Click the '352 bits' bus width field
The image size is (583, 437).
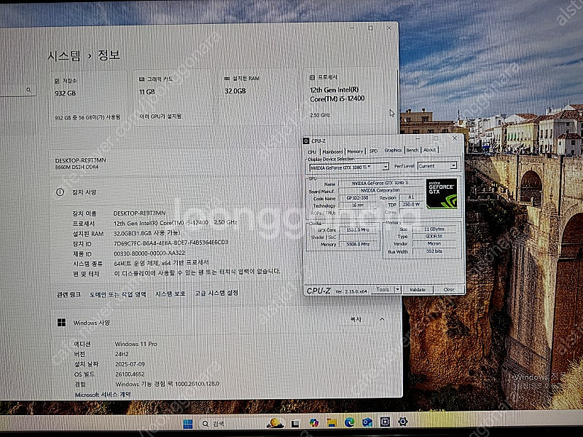pos(434,251)
